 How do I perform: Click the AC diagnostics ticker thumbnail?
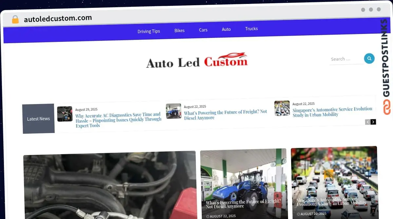[x=65, y=114]
